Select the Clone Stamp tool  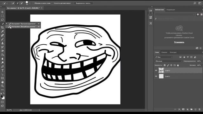pos(2,43)
